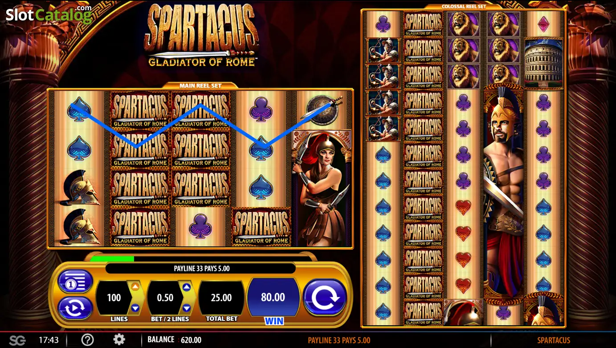Click the SlotCatalog.com logo
Viewport: 616px width, 348px height.
click(49, 14)
